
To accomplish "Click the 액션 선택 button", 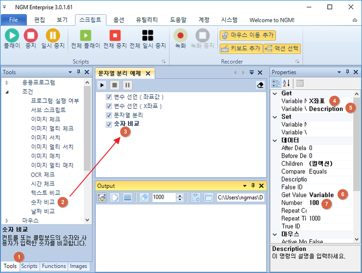I will [x=282, y=48].
